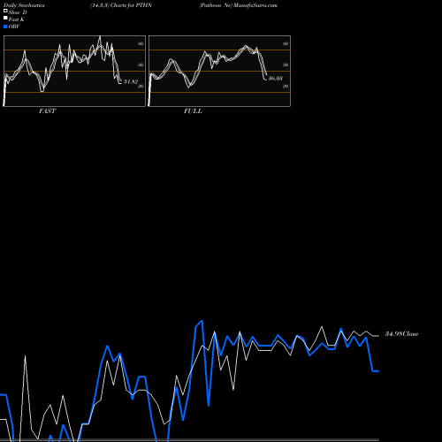Click the 80 axis label in FULL chart
Screen dimensions: 442x442
[x=286, y=43]
